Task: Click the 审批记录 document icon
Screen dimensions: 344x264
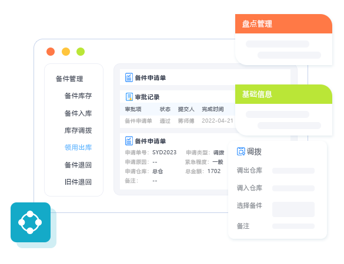Action: click(129, 97)
